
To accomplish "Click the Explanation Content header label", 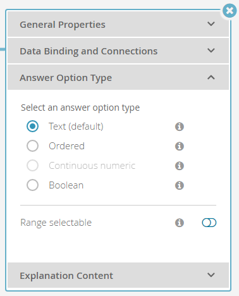I will coord(66,276).
